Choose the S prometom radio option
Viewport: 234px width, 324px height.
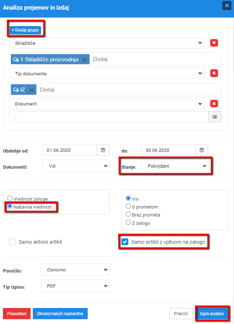[x=128, y=206]
